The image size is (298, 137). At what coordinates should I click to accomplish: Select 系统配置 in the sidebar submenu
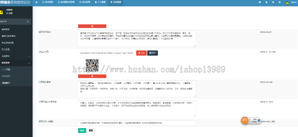point(16,83)
